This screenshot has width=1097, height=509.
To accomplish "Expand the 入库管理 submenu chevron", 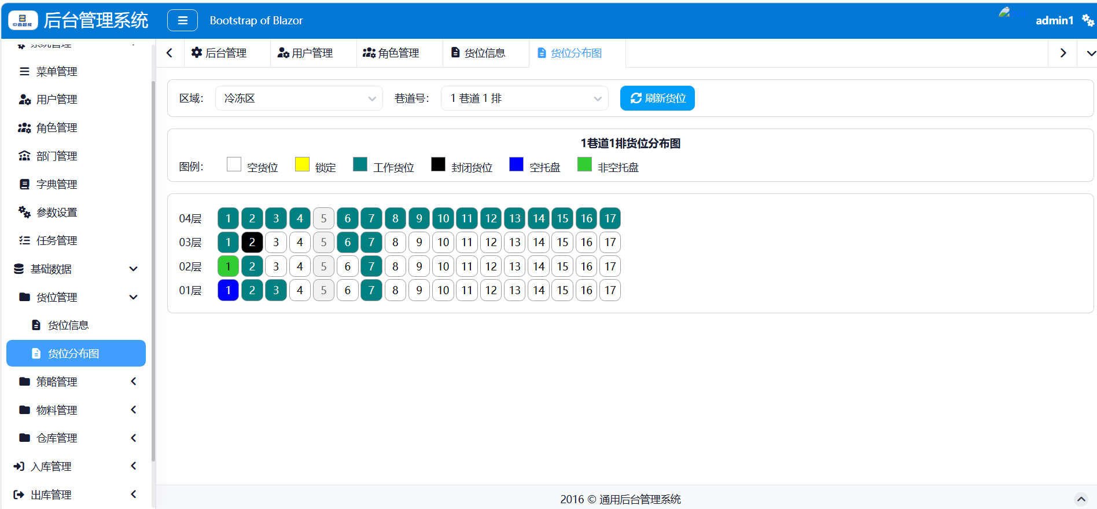I will pos(134,466).
